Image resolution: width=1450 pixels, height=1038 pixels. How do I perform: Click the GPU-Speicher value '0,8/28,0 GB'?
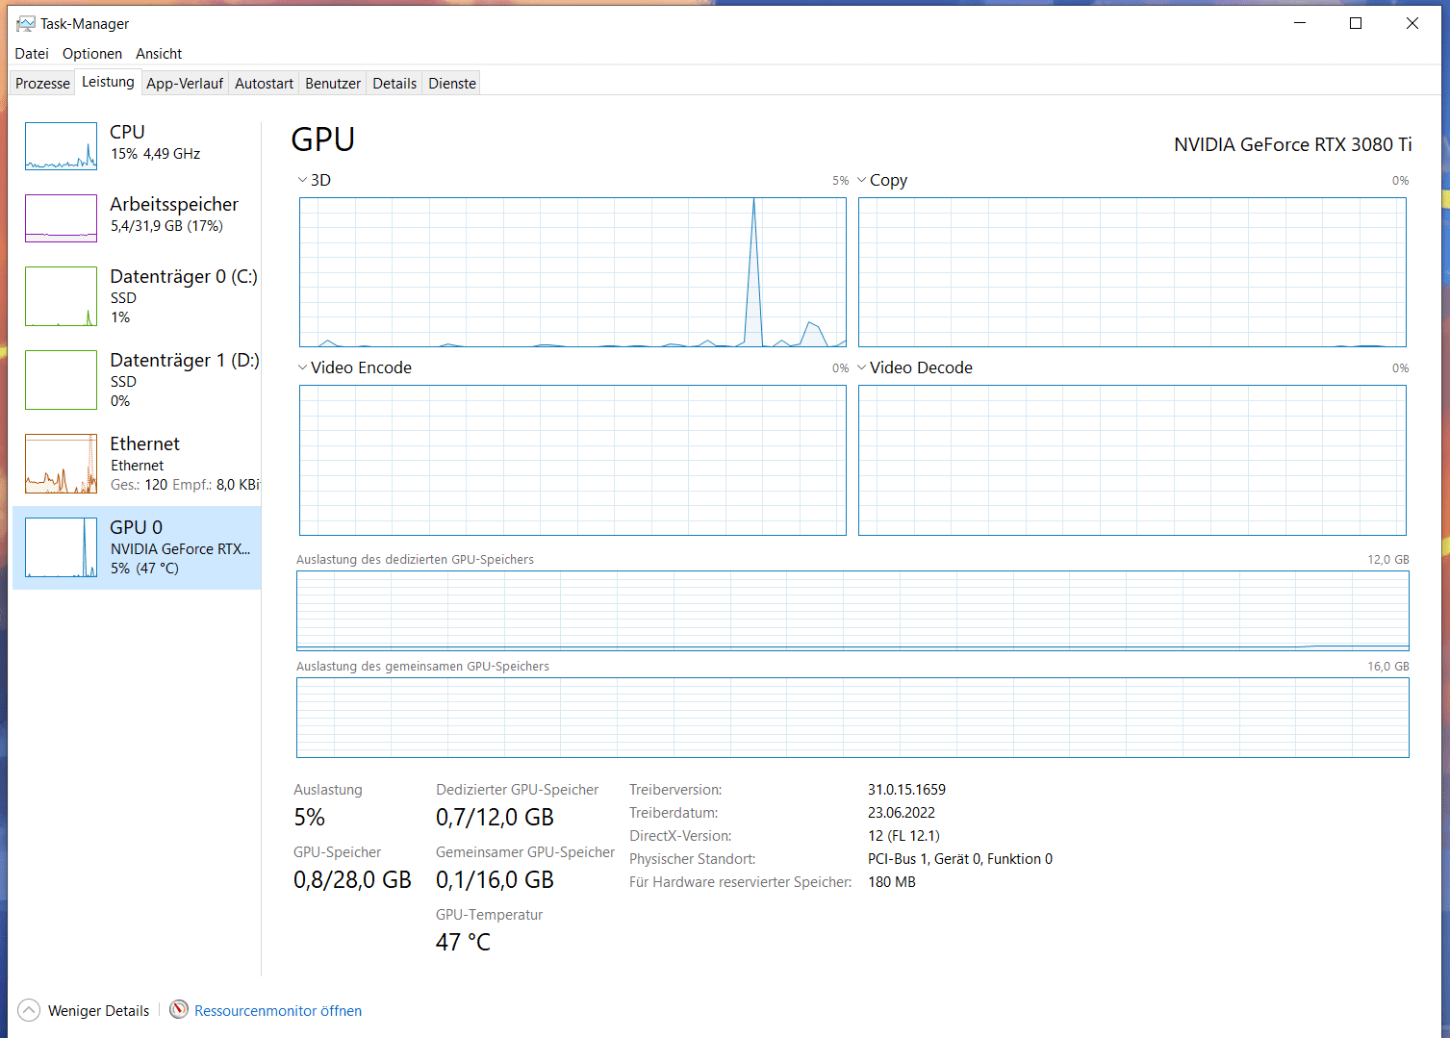point(352,880)
